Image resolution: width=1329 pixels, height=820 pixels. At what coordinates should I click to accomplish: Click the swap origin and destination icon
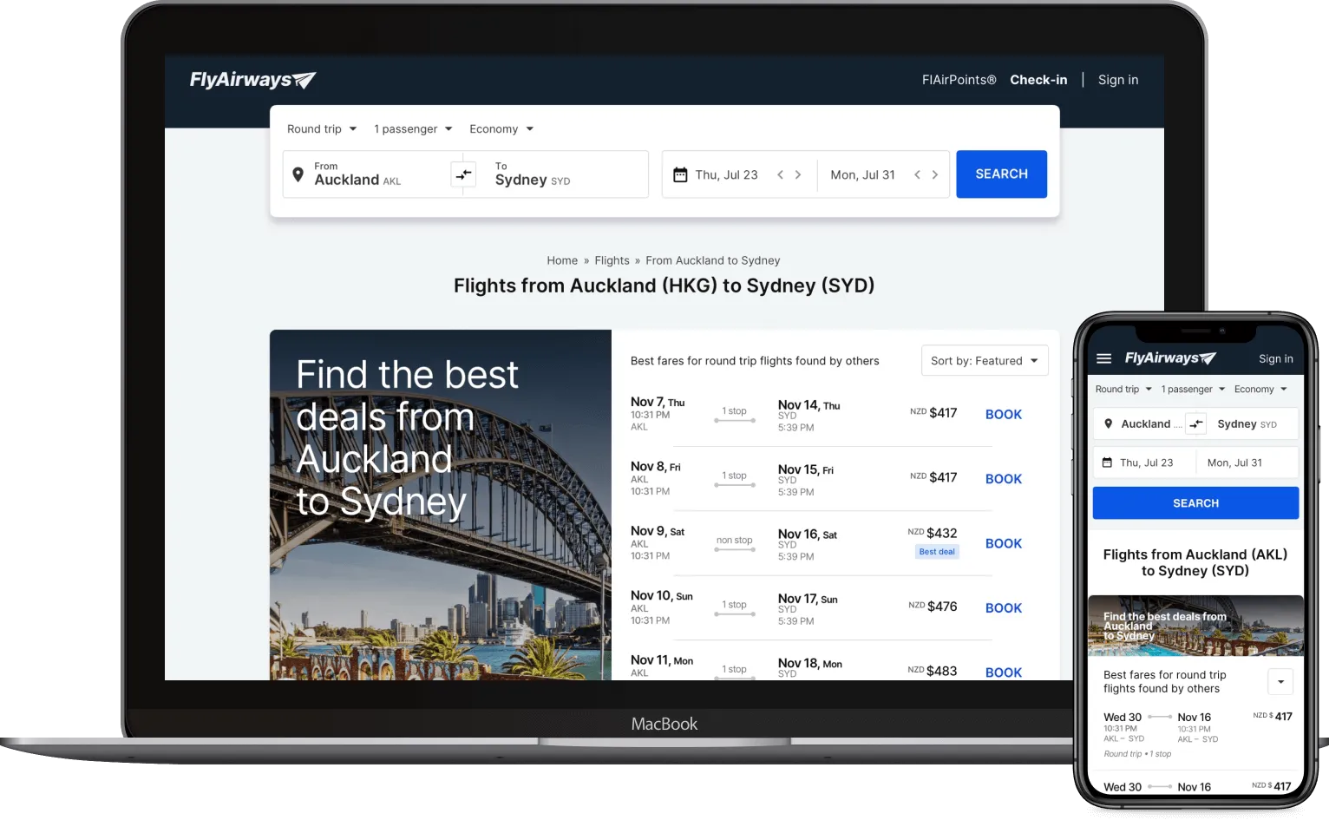point(463,174)
